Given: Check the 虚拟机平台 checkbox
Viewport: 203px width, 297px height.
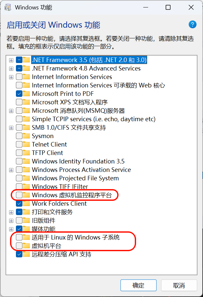Looking at the screenshot, I should (19, 246).
